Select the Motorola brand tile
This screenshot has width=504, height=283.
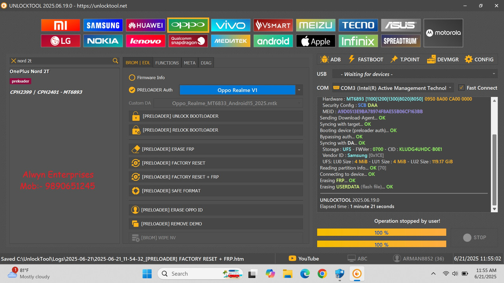coord(443,33)
